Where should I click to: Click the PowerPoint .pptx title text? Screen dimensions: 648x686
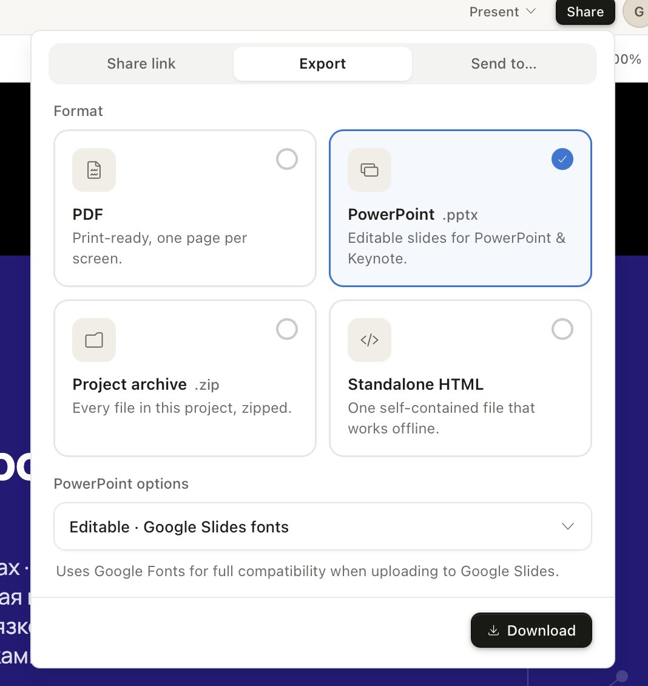point(413,214)
